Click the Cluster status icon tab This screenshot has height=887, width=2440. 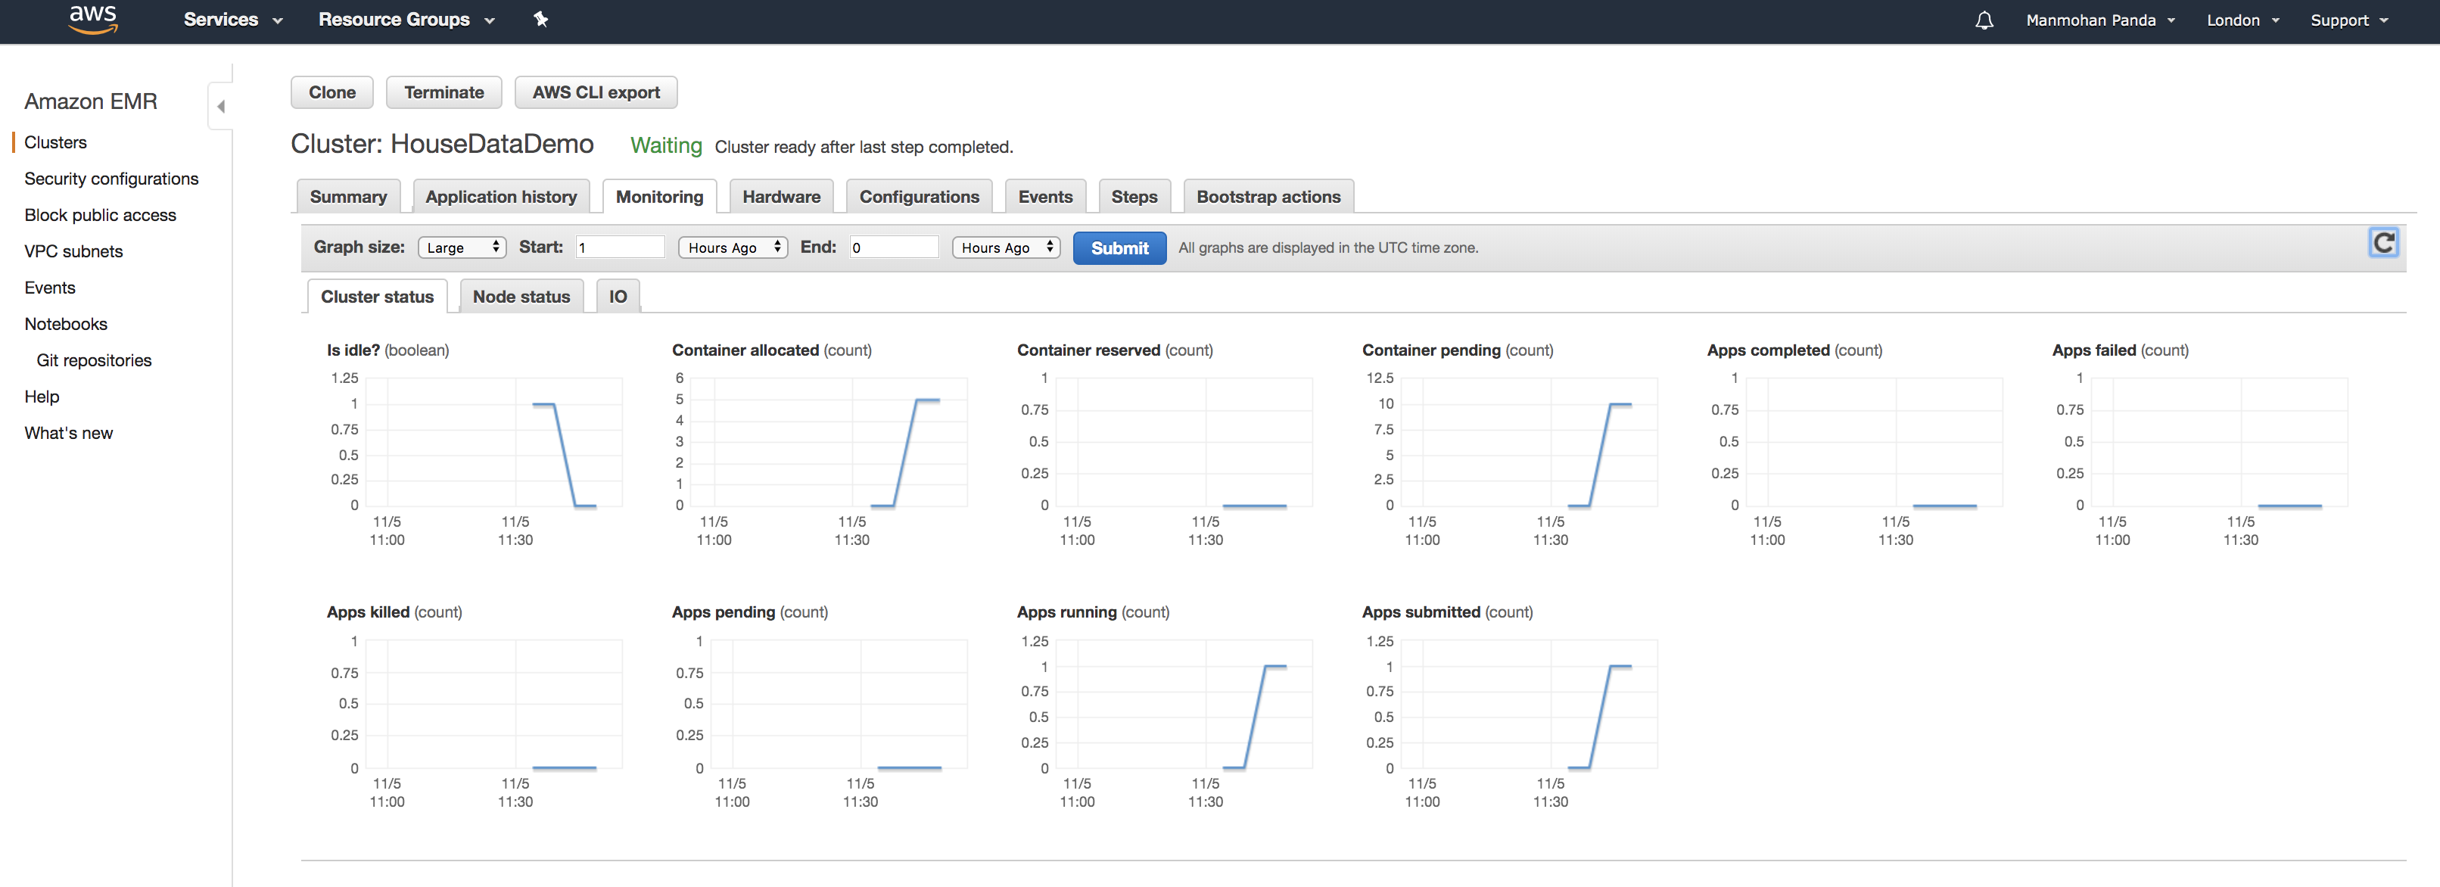pyautogui.click(x=375, y=294)
